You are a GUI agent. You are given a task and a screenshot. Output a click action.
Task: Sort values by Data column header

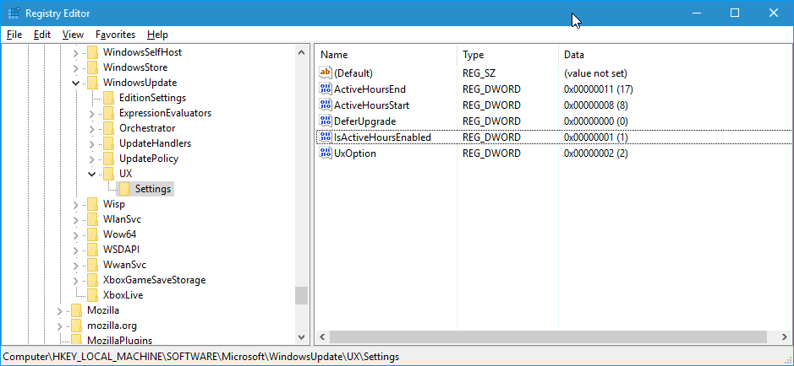675,55
